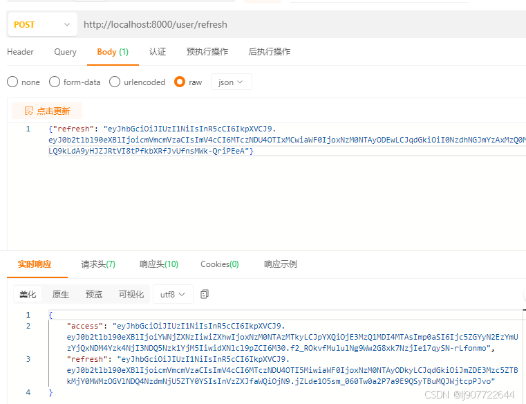Click response line number 2

pyautogui.click(x=28, y=326)
